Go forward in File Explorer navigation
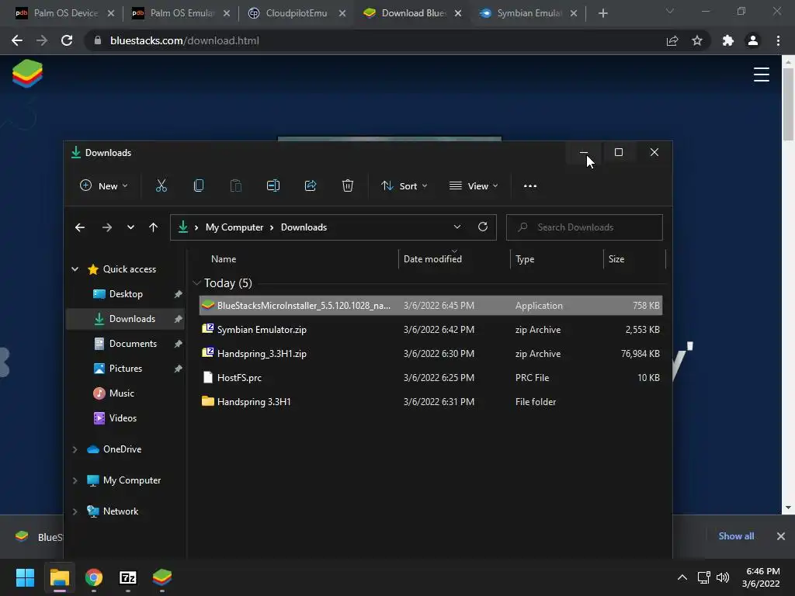 pyautogui.click(x=106, y=227)
